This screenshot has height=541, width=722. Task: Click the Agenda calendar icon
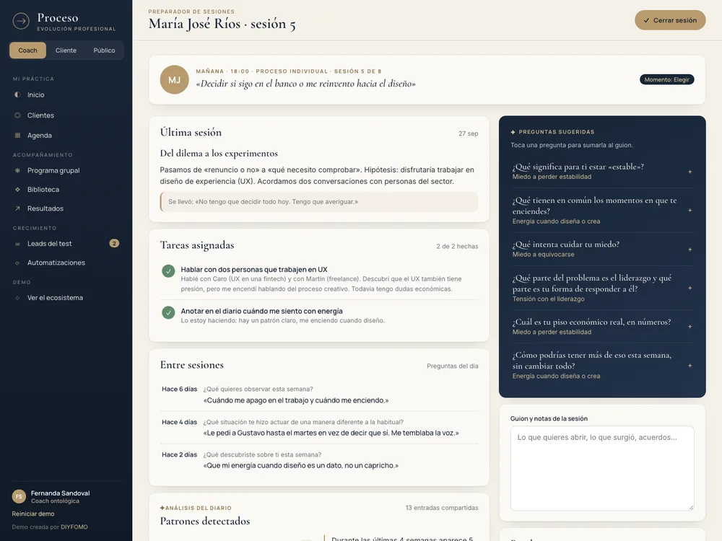coord(17,136)
